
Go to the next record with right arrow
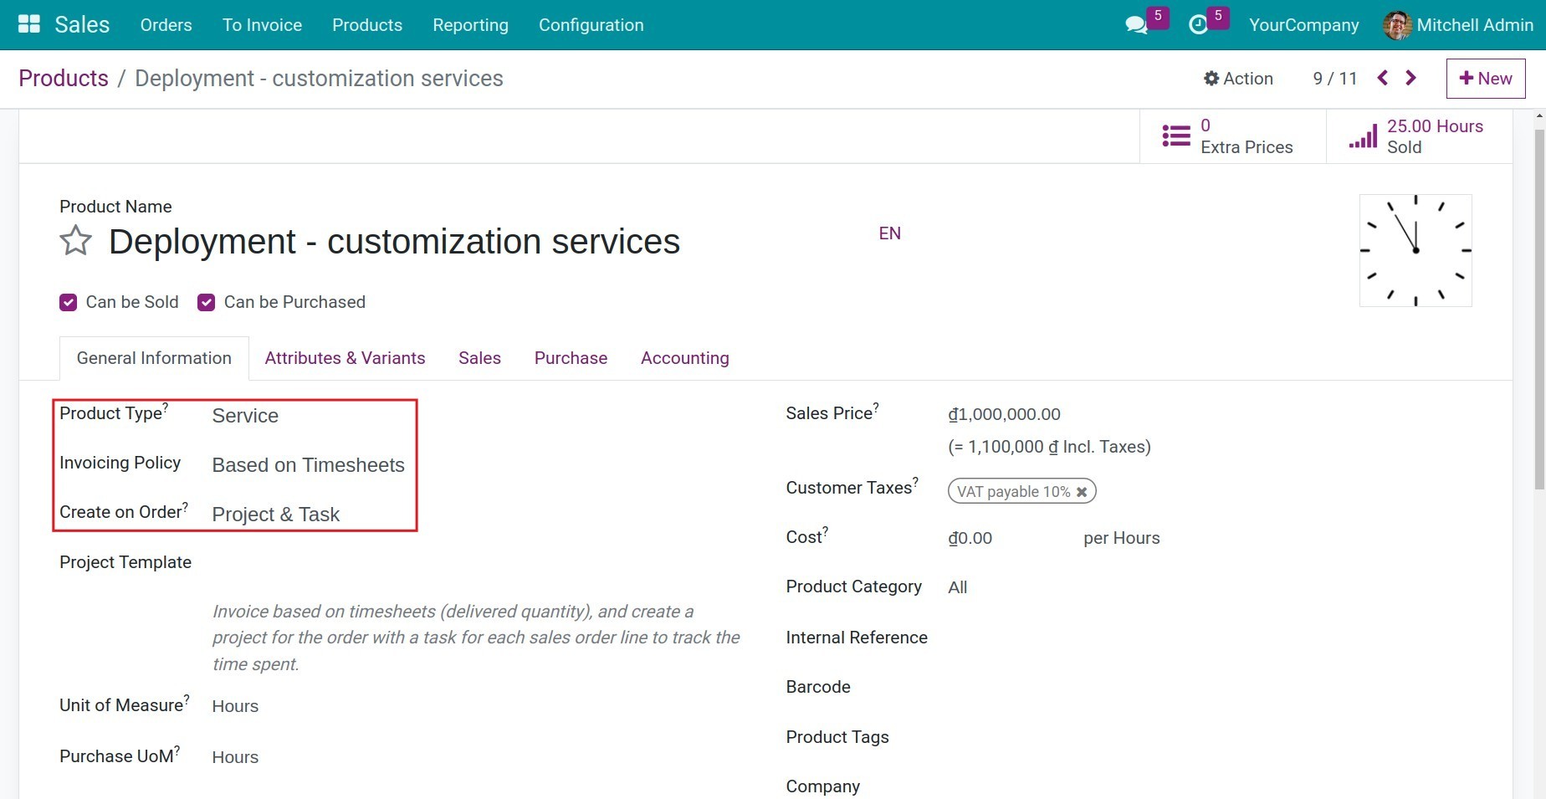tap(1410, 78)
